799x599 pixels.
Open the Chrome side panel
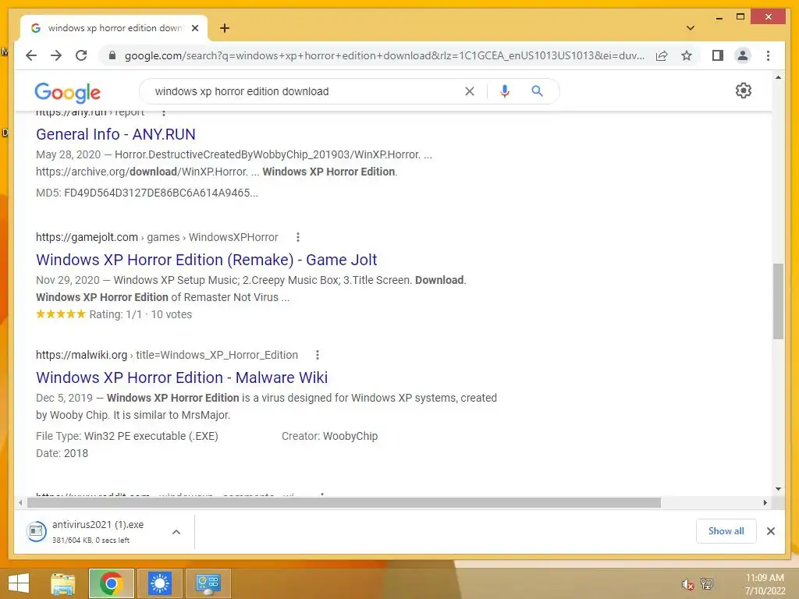point(718,55)
